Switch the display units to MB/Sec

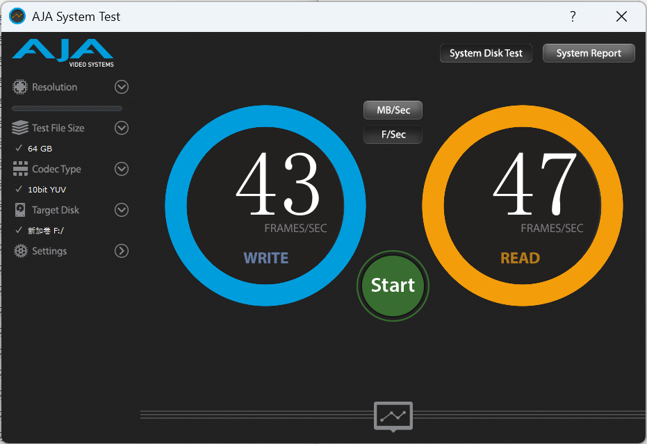pyautogui.click(x=393, y=110)
